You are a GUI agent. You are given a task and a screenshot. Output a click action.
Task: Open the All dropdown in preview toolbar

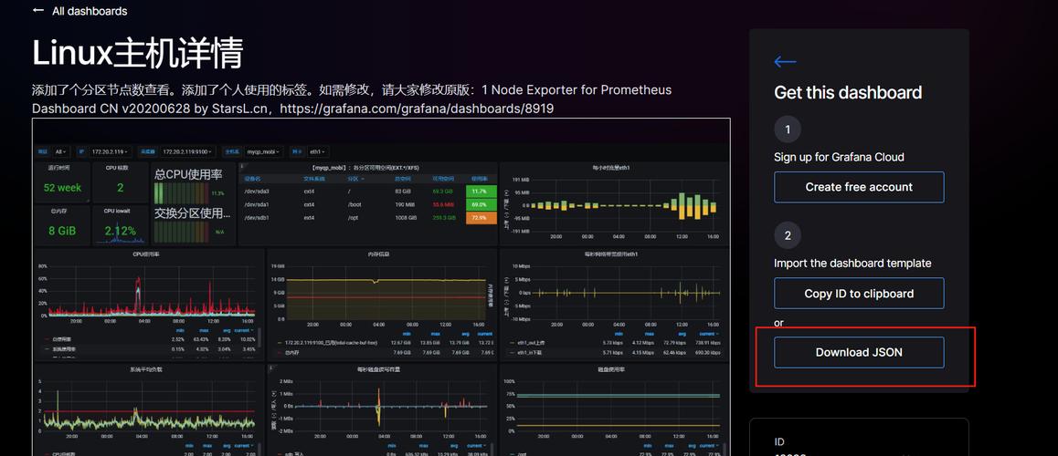click(61, 152)
